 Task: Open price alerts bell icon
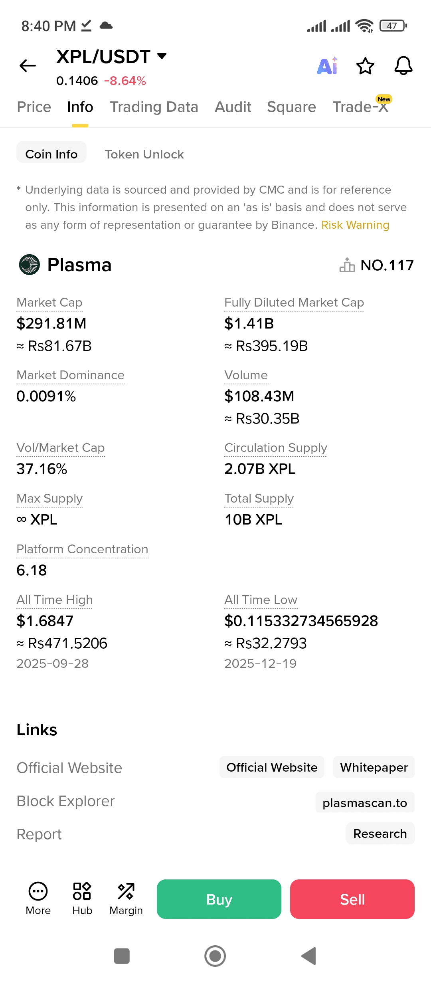pos(403,66)
